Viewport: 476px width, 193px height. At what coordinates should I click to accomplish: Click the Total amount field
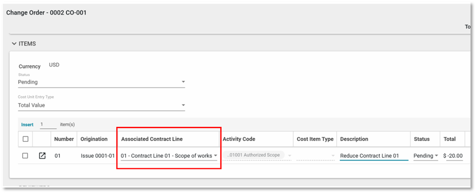coord(454,156)
